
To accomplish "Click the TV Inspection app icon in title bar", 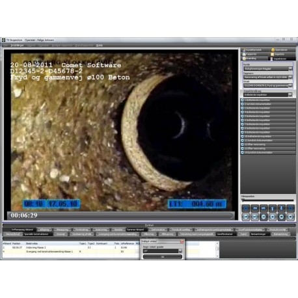I will coord(3,40).
